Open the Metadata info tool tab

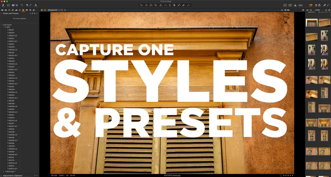point(26,10)
